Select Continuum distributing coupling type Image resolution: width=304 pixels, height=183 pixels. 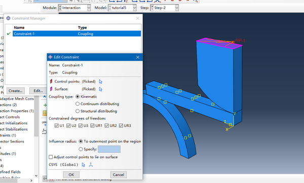coord(78,104)
